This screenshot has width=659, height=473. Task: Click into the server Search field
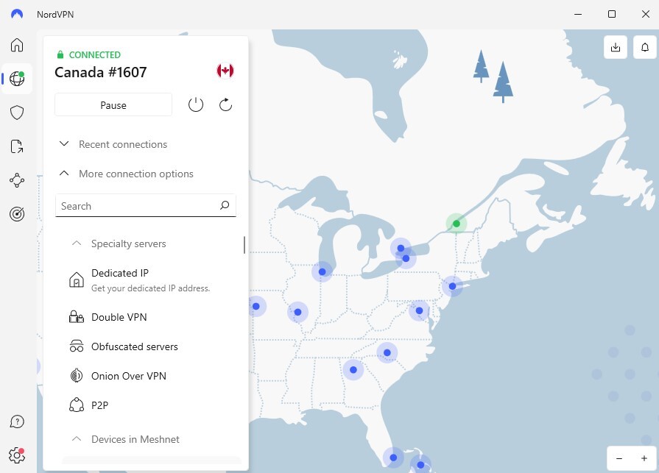(x=145, y=206)
